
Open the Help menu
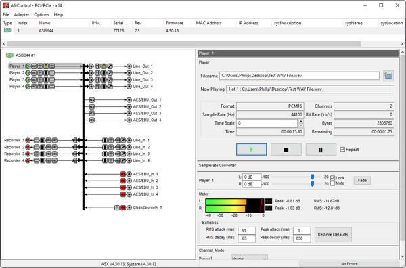[x=58, y=14]
